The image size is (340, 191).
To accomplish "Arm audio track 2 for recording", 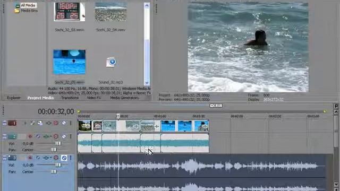I will click(x=30, y=136).
